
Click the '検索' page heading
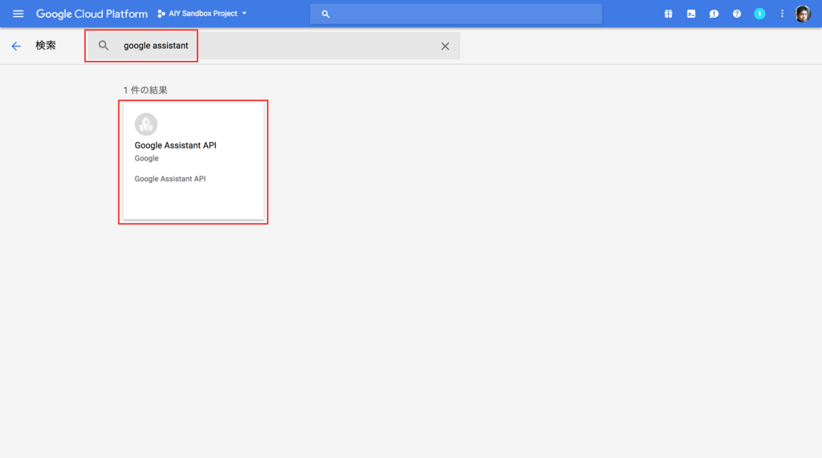click(x=46, y=46)
